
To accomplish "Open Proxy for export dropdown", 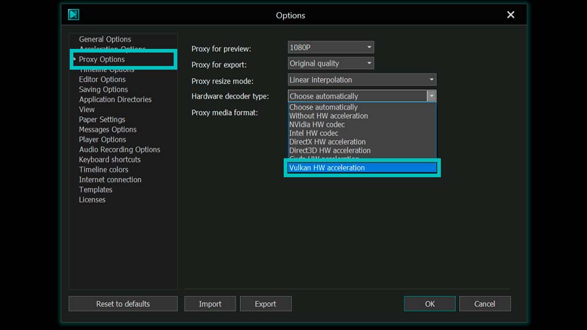I will coord(331,63).
